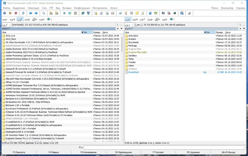Click the blue paint splash toolbar icon
248x156 pixels.
click(150, 13)
